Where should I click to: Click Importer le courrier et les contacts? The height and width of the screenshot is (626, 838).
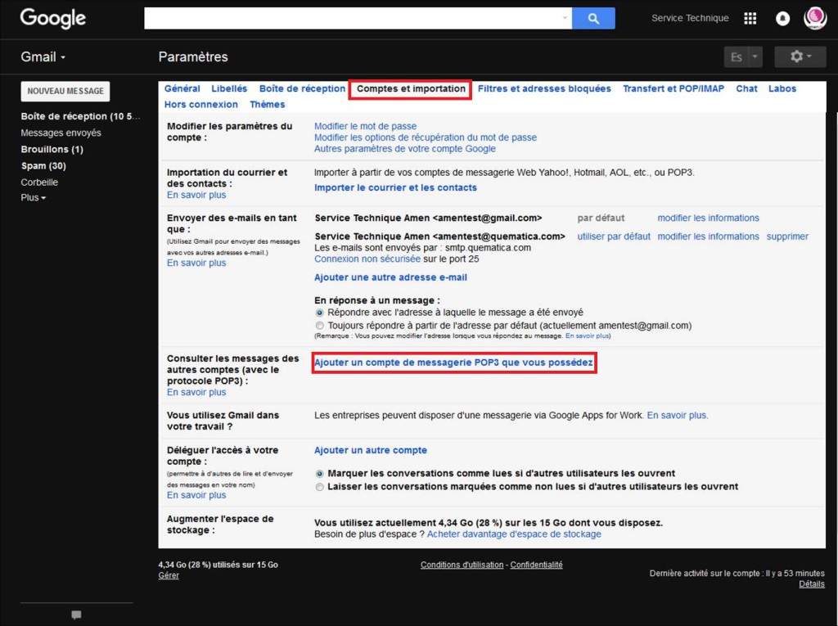click(x=395, y=187)
